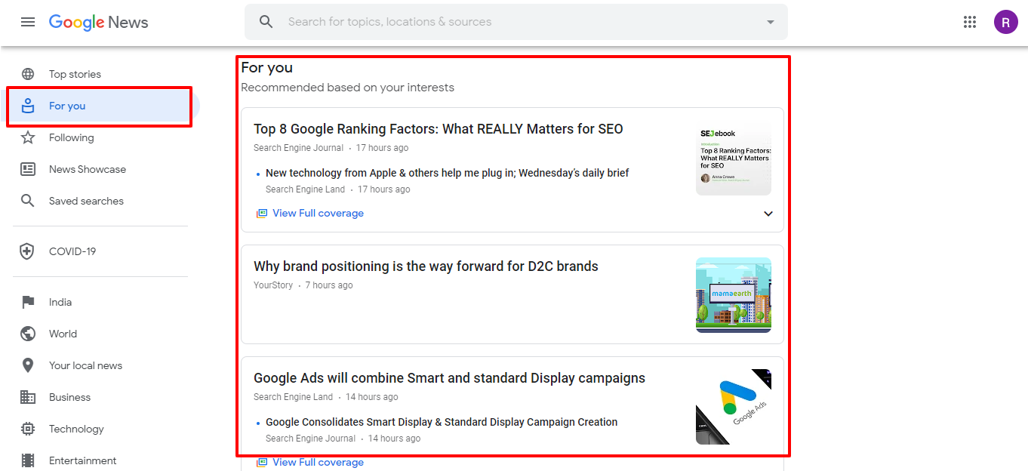This screenshot has width=1028, height=471.
Task: Open the Business section
Action: point(69,397)
